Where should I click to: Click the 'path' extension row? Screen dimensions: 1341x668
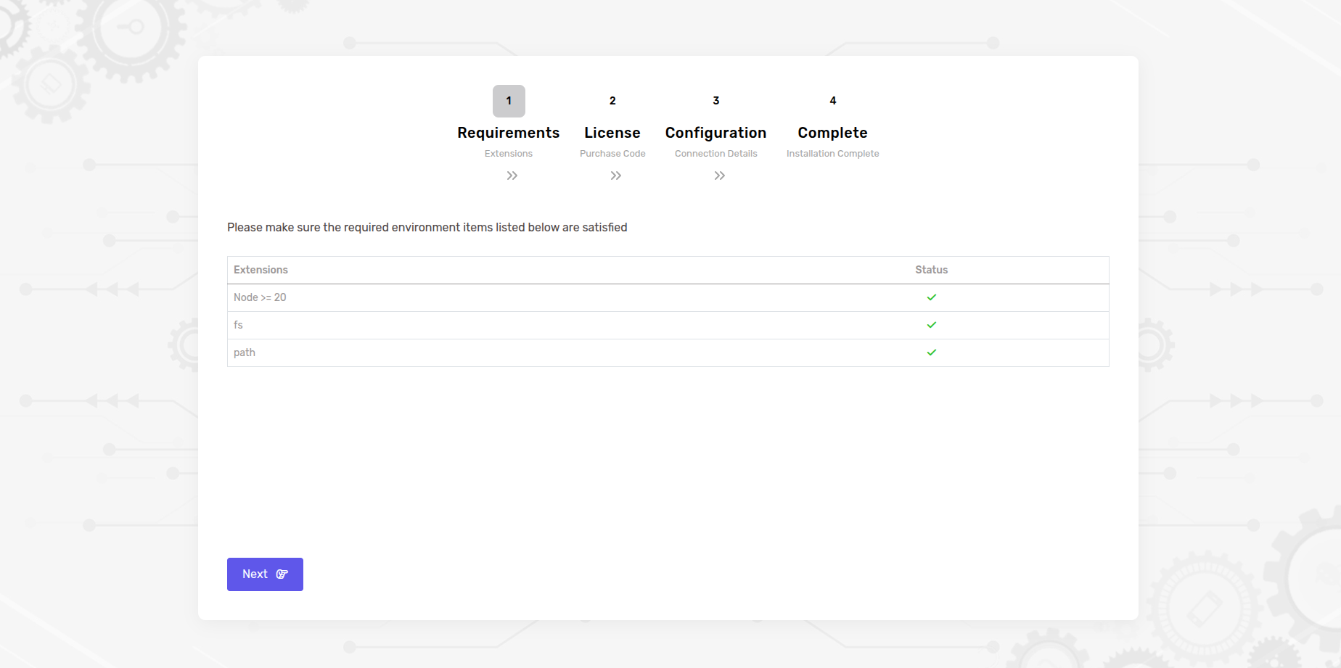(668, 352)
